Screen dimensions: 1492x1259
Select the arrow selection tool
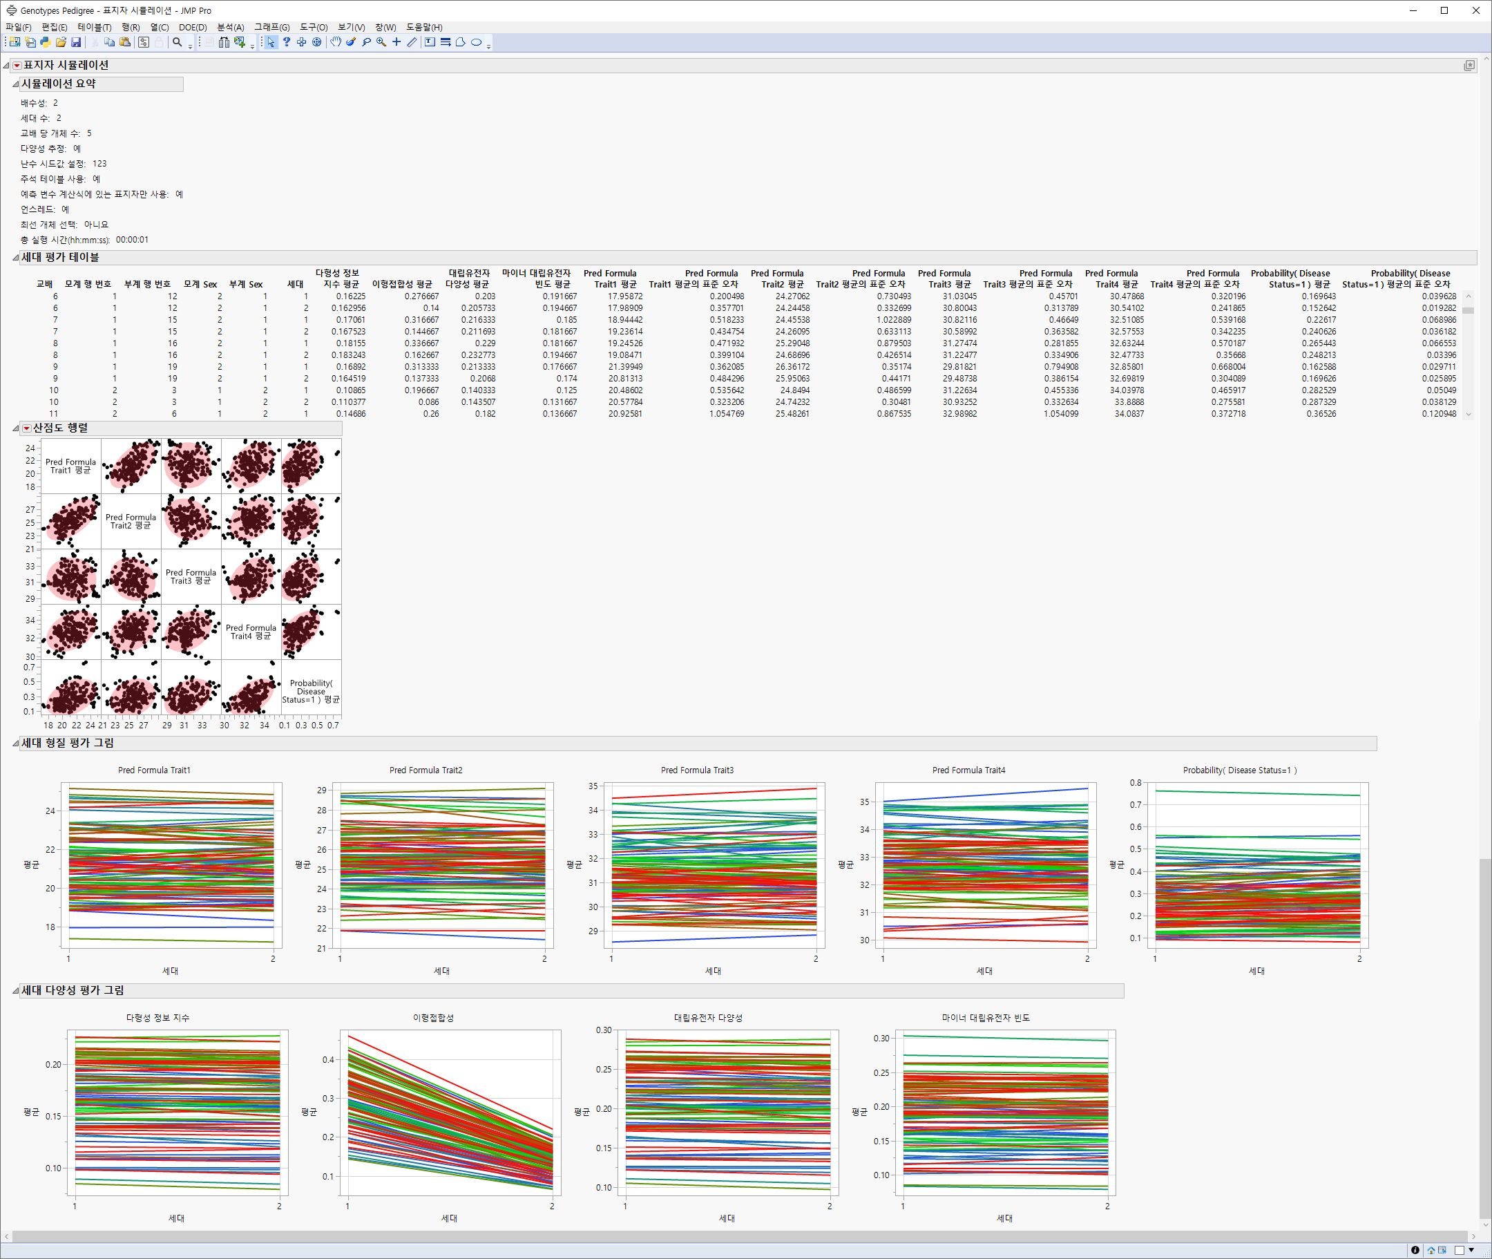(x=272, y=42)
